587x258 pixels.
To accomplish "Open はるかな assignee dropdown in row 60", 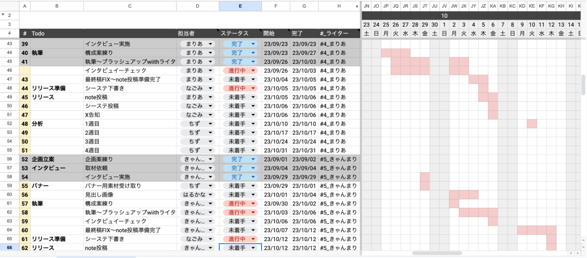I will 210,195.
